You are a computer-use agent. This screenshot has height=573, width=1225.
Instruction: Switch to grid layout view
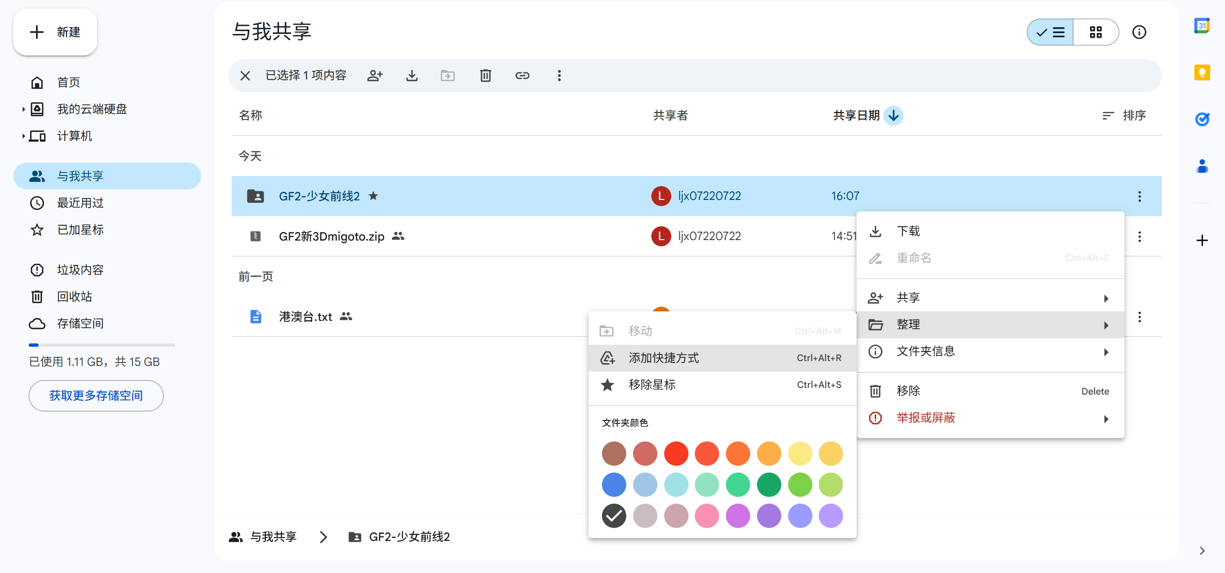click(1095, 32)
